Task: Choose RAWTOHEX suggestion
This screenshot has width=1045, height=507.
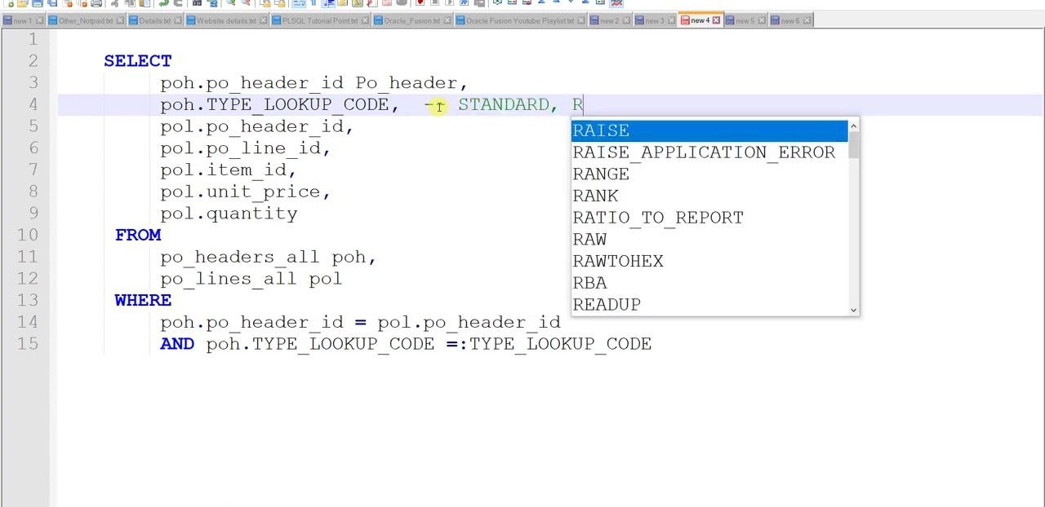Action: click(x=709, y=261)
